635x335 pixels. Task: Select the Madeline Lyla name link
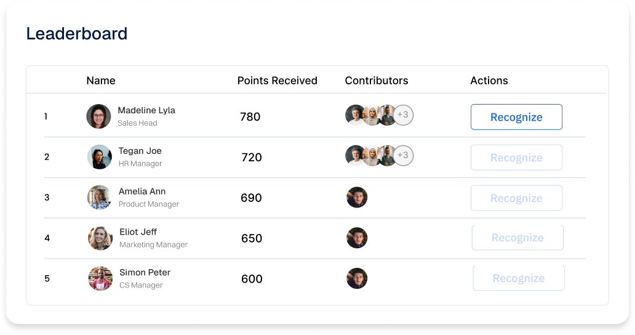coord(146,110)
